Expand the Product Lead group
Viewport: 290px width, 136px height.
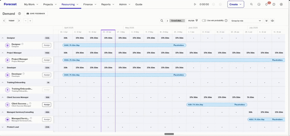[x=3, y=127]
